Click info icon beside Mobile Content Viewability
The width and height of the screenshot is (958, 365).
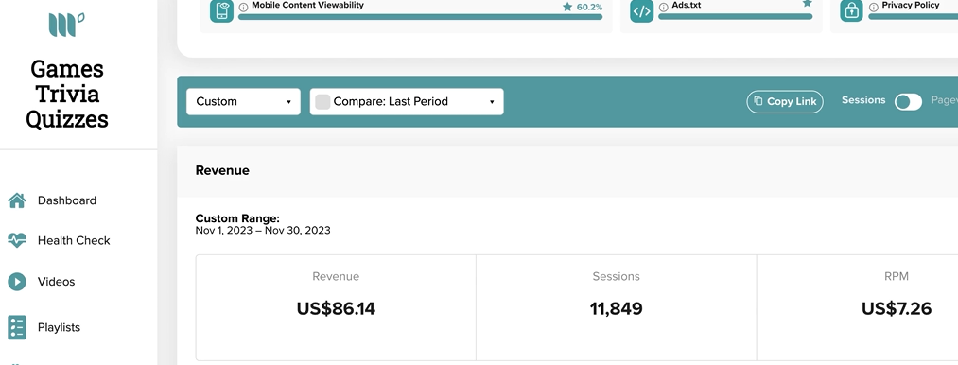coord(243,7)
